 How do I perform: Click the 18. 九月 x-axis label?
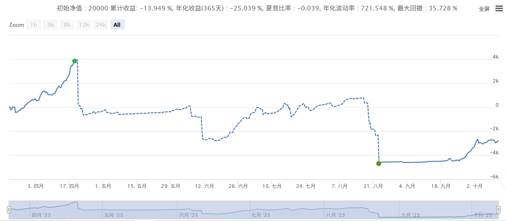(441, 186)
